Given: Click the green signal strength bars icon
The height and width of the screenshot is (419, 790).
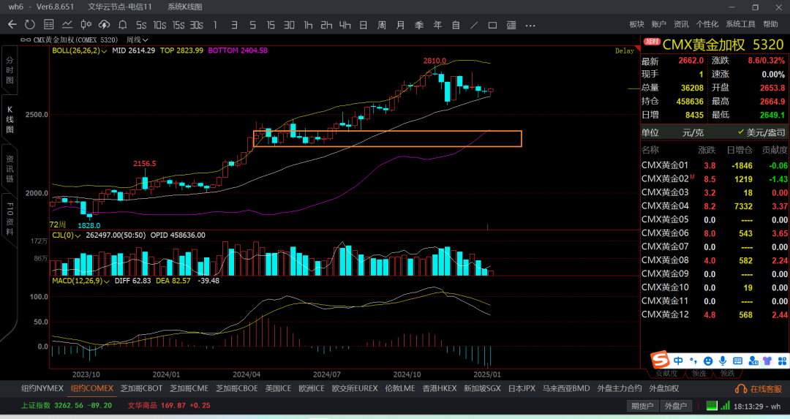Looking at the screenshot, I should pyautogui.click(x=725, y=405).
